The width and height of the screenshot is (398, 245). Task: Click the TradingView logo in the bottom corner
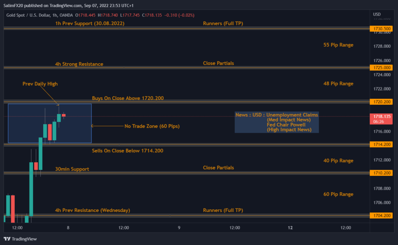click(6, 240)
